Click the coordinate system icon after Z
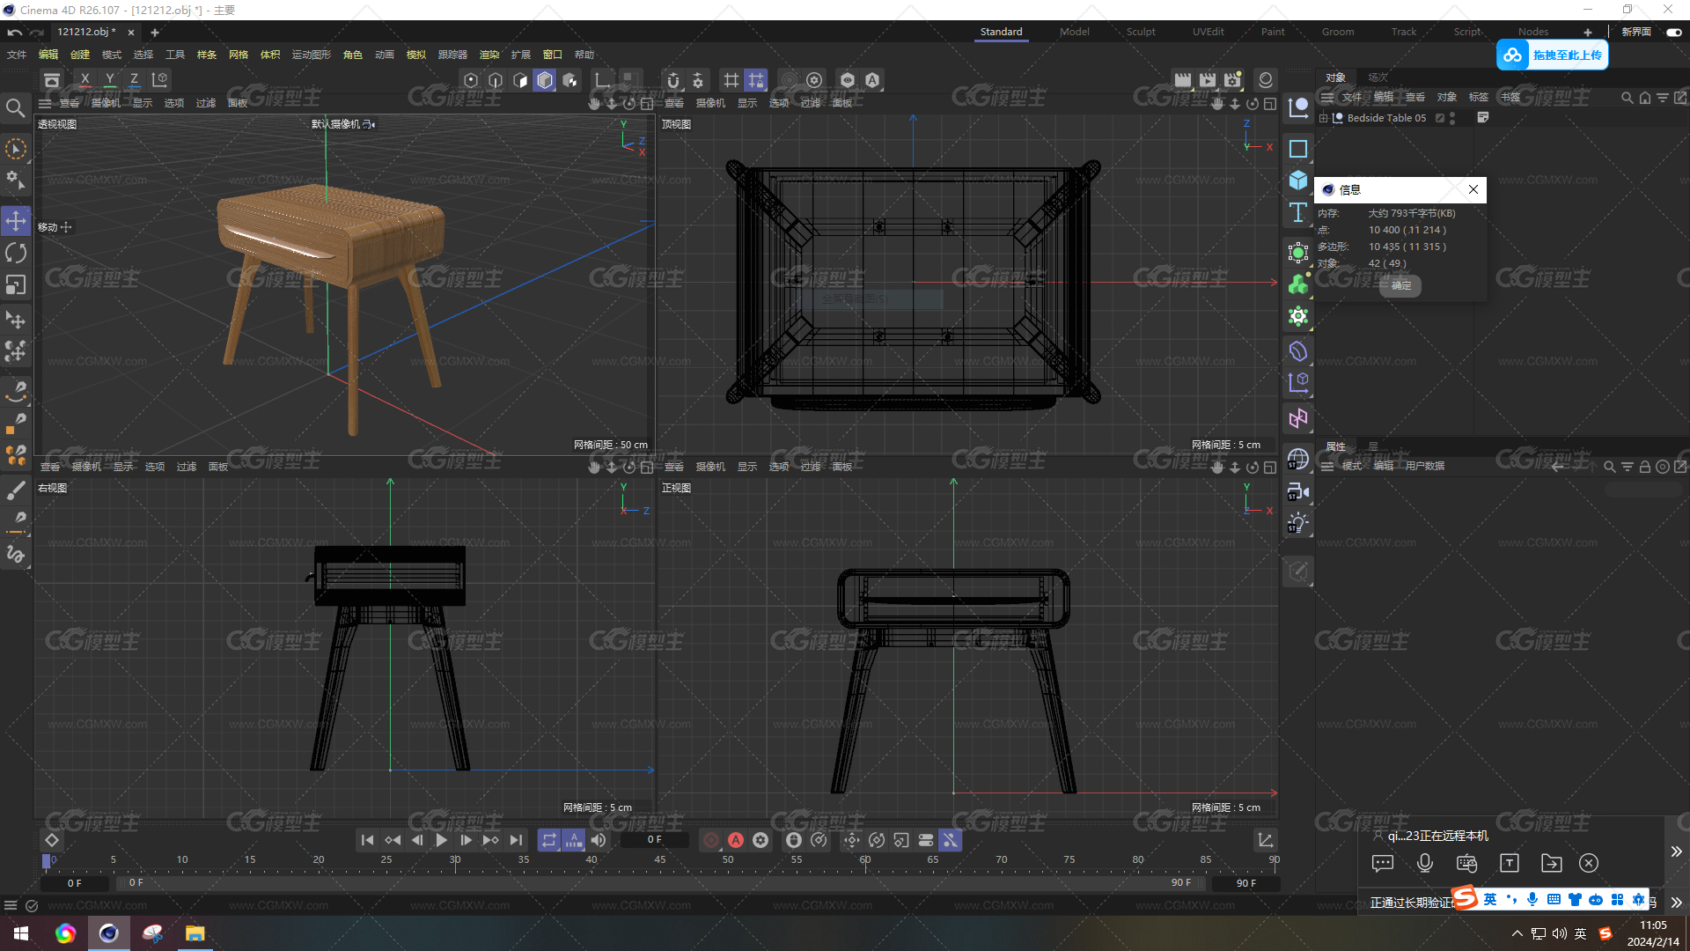This screenshot has width=1690, height=951. click(x=160, y=80)
